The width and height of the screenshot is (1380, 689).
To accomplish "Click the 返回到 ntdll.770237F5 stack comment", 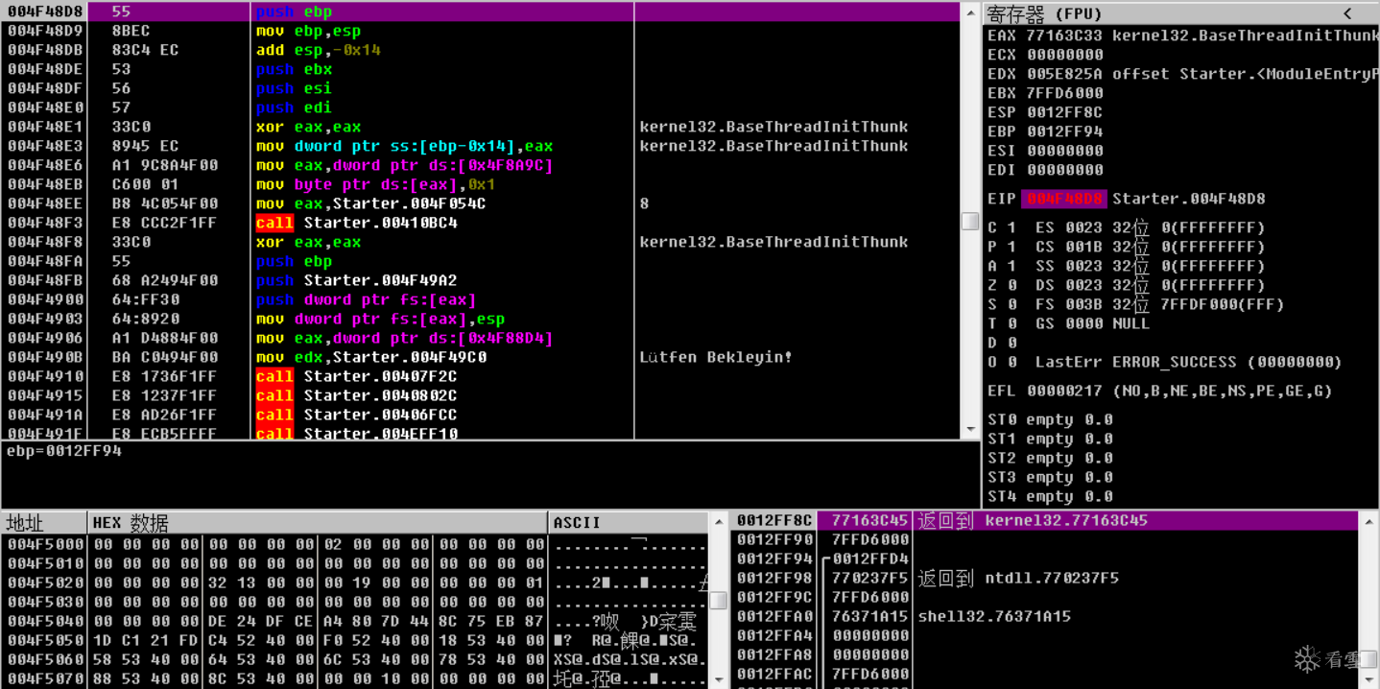I will [x=1018, y=578].
